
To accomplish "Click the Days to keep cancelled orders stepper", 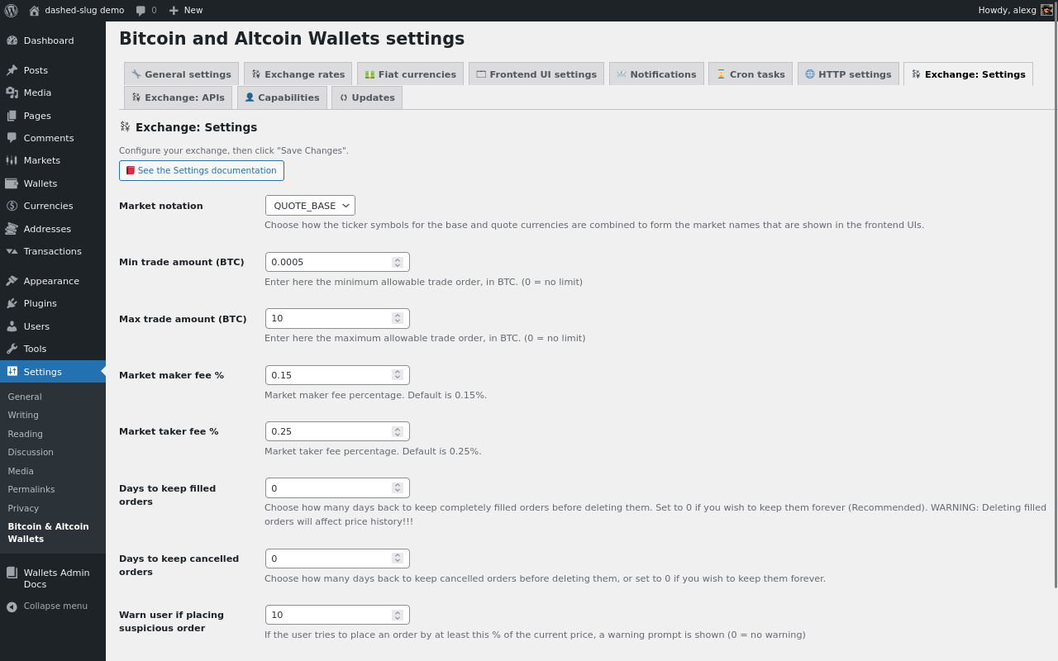I will 398,559.
